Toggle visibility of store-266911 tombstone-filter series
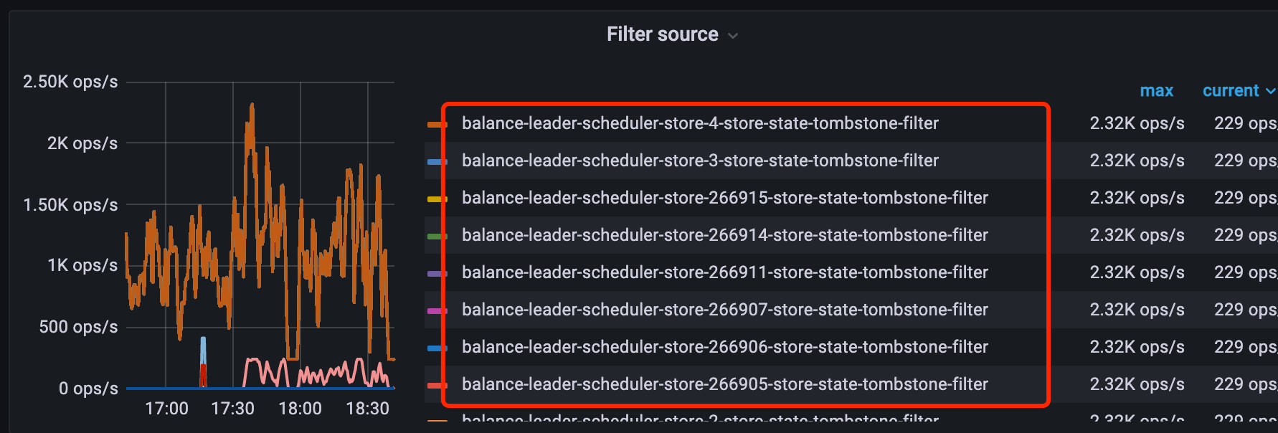 coord(724,272)
